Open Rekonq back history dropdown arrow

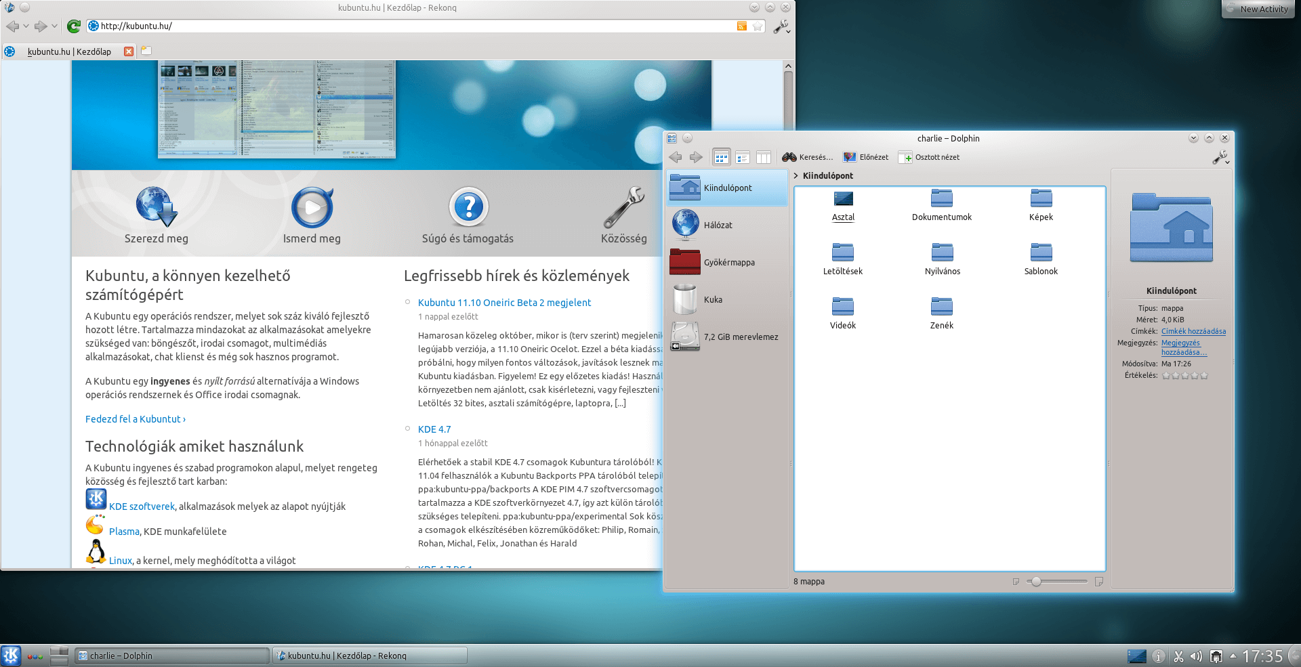26,26
